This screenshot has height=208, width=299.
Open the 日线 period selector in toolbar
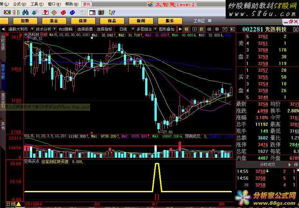[123, 29]
